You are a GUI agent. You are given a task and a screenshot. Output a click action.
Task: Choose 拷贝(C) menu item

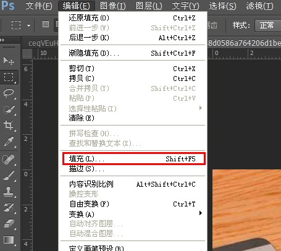point(133,79)
